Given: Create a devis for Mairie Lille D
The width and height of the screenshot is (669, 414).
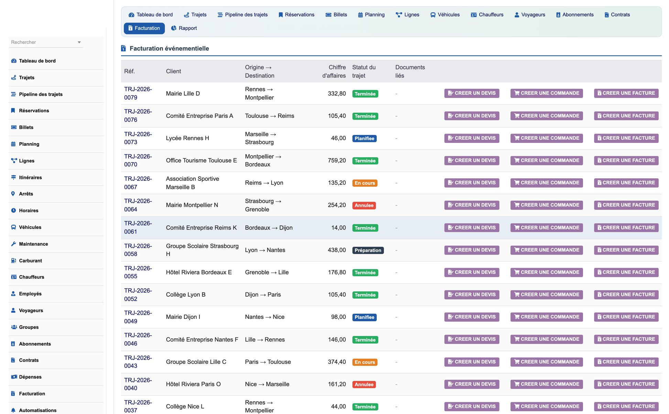Looking at the screenshot, I should tap(472, 93).
